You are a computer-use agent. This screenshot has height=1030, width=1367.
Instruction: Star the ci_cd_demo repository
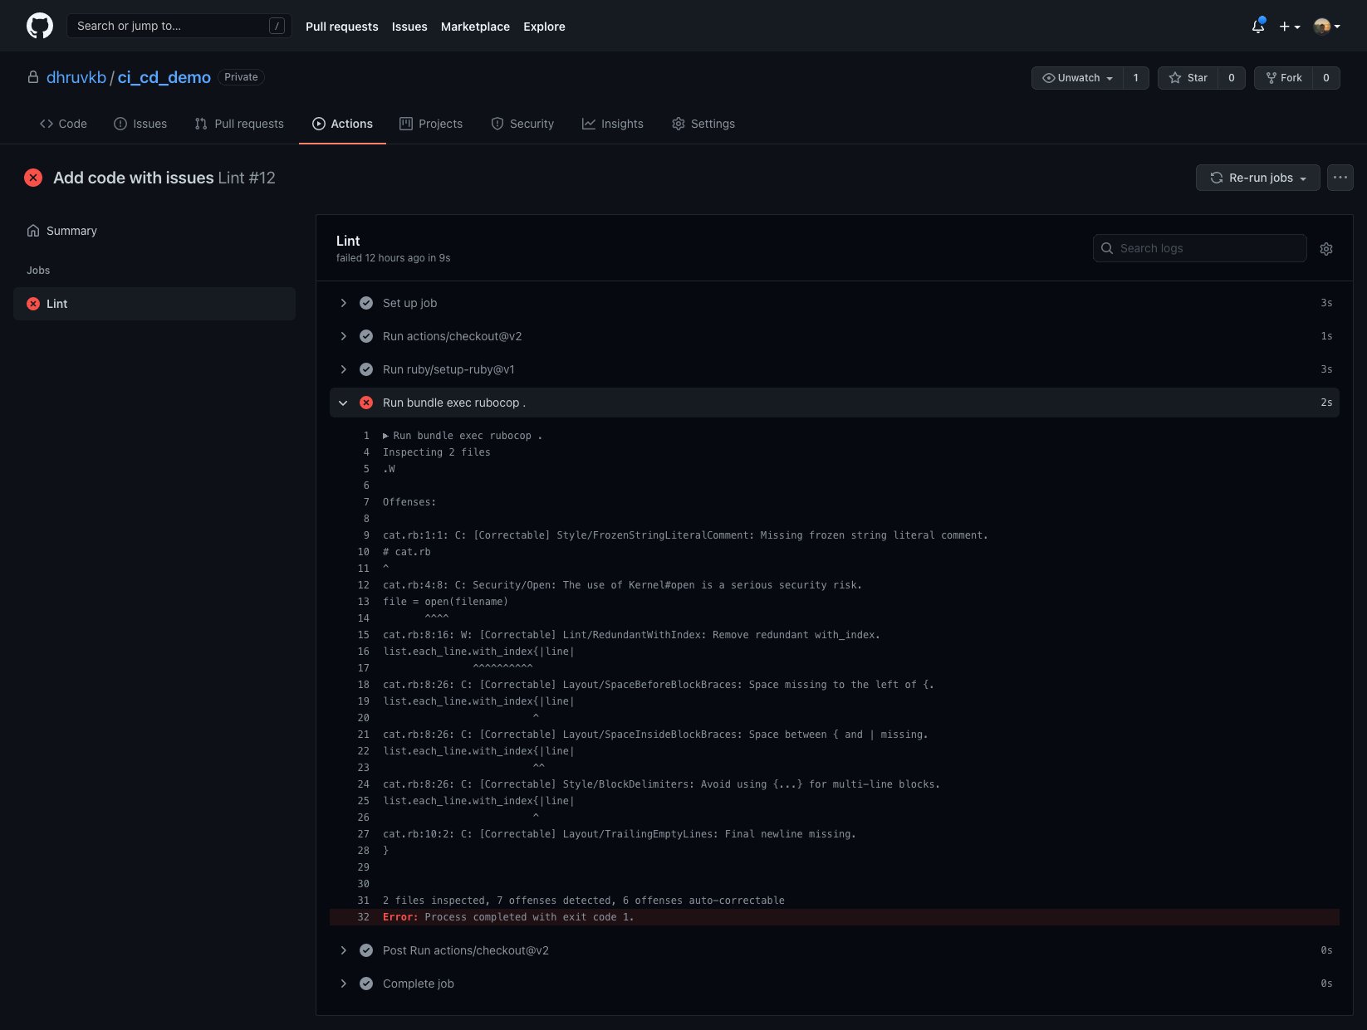click(1188, 78)
